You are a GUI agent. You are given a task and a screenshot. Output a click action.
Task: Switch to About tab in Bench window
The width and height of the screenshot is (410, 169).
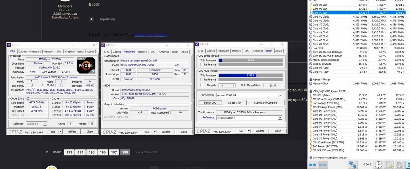(x=279, y=51)
